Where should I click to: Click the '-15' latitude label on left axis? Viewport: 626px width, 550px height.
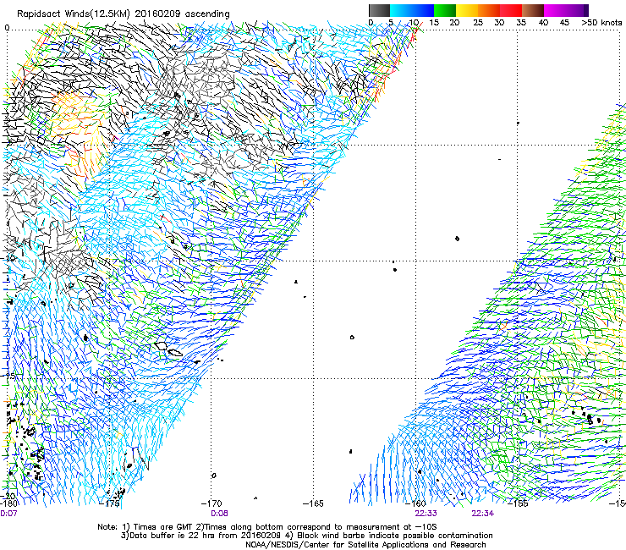[x=8, y=376]
